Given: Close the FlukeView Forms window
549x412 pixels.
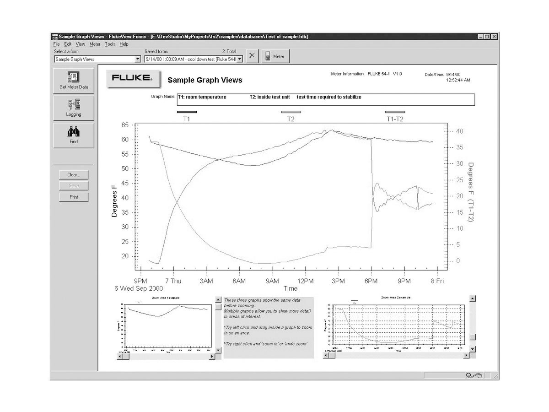Looking at the screenshot, I should [x=494, y=36].
